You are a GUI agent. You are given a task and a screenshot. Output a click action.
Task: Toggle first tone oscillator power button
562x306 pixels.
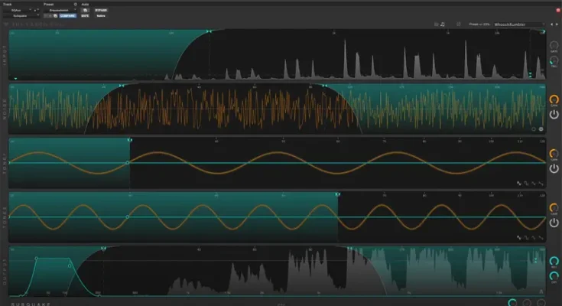click(x=554, y=169)
